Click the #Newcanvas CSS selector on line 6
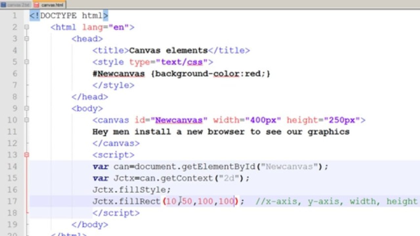 tap(119, 74)
